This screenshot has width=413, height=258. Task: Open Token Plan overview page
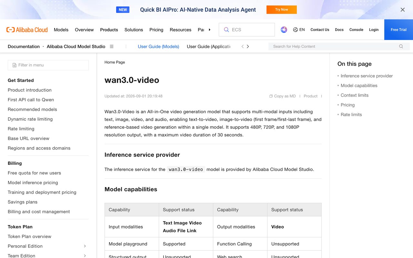[30, 236]
